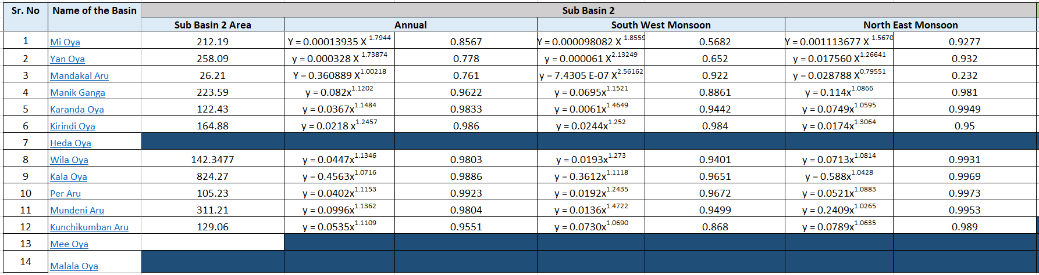The height and width of the screenshot is (275, 1039).
Task: Click the Per Aru hyperlink
Action: click(x=65, y=194)
